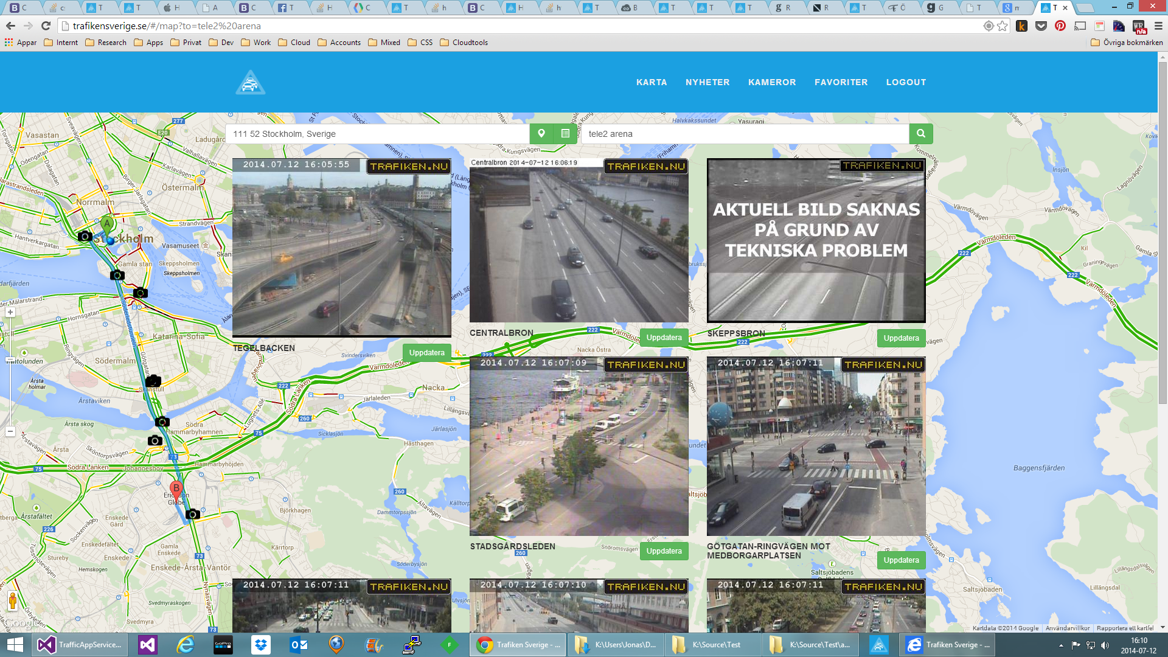This screenshot has width=1168, height=657.
Task: Switch to the rightmost Trafiken Sverige browser tab
Action: pyautogui.click(x=1056, y=9)
